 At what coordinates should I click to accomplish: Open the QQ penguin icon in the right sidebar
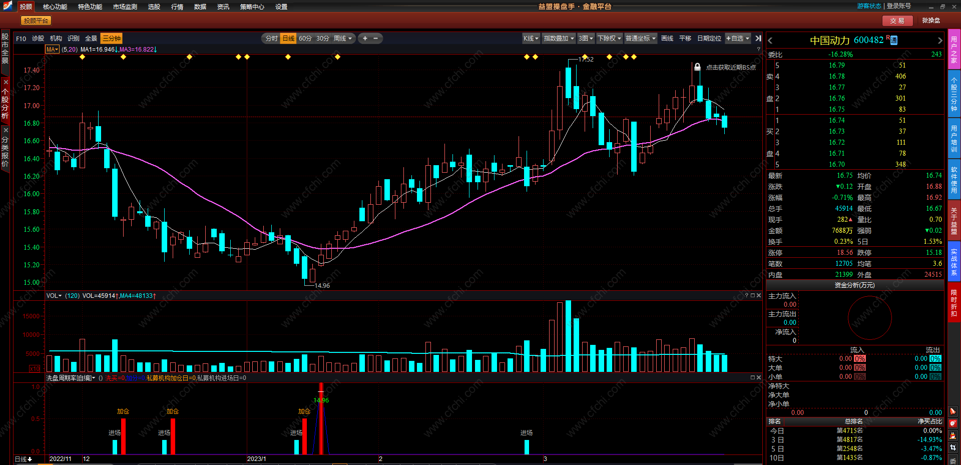[x=953, y=435]
